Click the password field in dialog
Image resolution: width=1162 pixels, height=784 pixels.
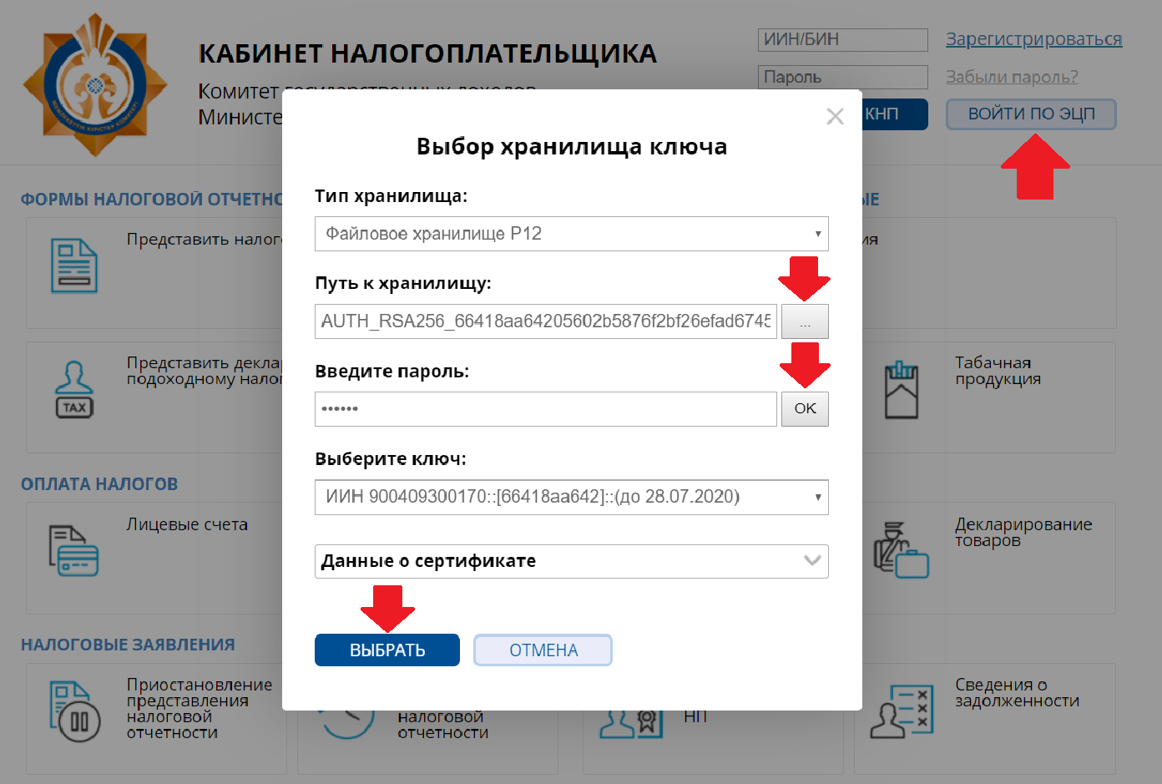[x=545, y=409]
